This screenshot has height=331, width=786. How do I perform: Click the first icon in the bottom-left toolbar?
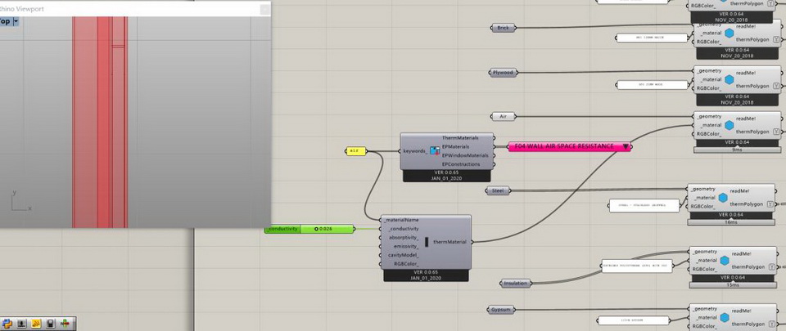[7, 324]
